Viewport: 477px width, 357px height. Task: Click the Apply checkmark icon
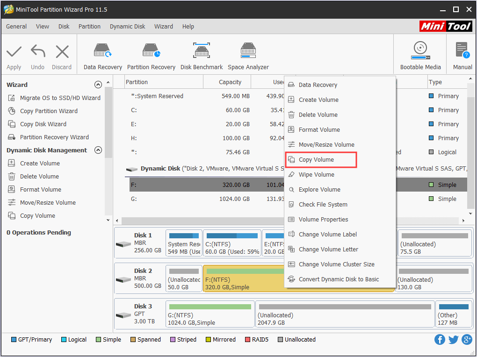(14, 52)
